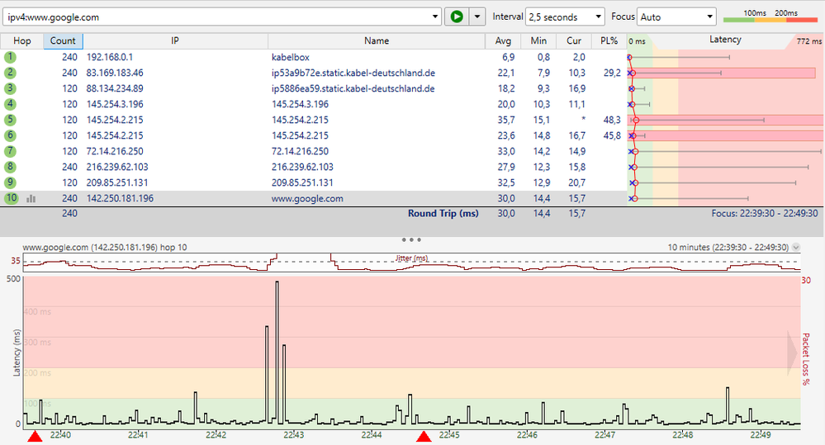Open the dropdown arrow beside the play button
The height and width of the screenshot is (445, 825).
[x=476, y=17]
